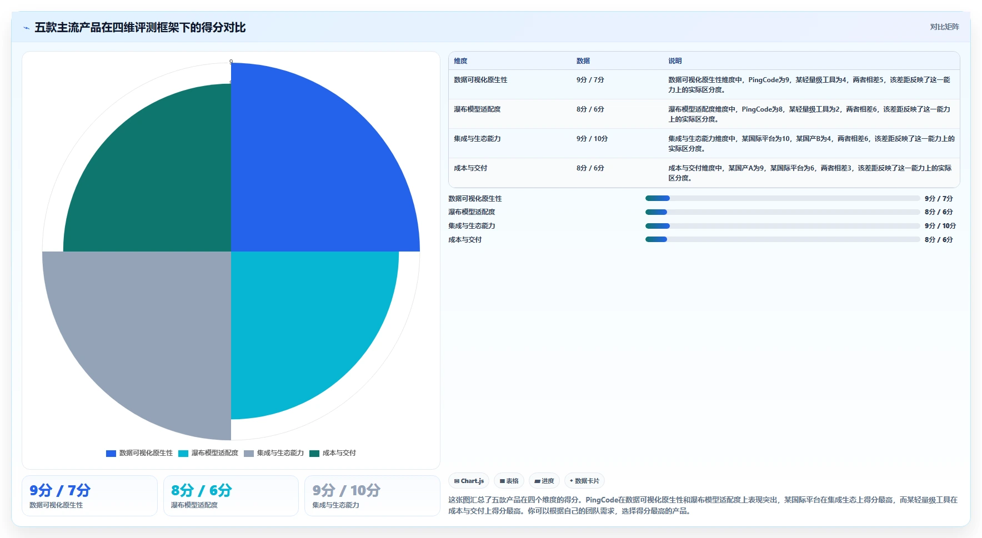Click the Chart.js tag chip
This screenshot has width=982, height=538.
469,481
